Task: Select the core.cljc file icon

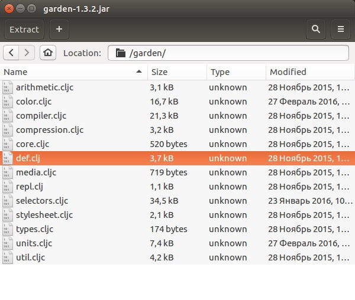Action: click(8, 144)
